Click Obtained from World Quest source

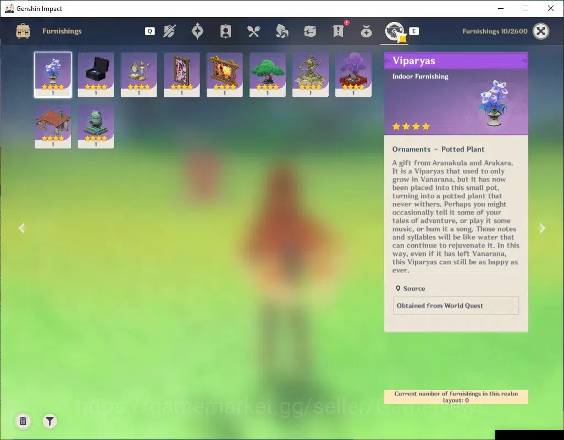(456, 305)
